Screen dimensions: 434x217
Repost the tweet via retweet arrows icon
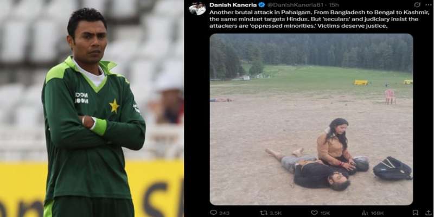(264, 213)
